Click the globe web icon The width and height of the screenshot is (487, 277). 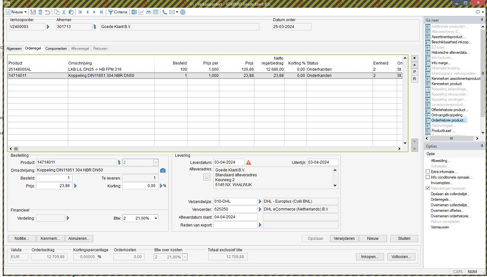pos(183,12)
